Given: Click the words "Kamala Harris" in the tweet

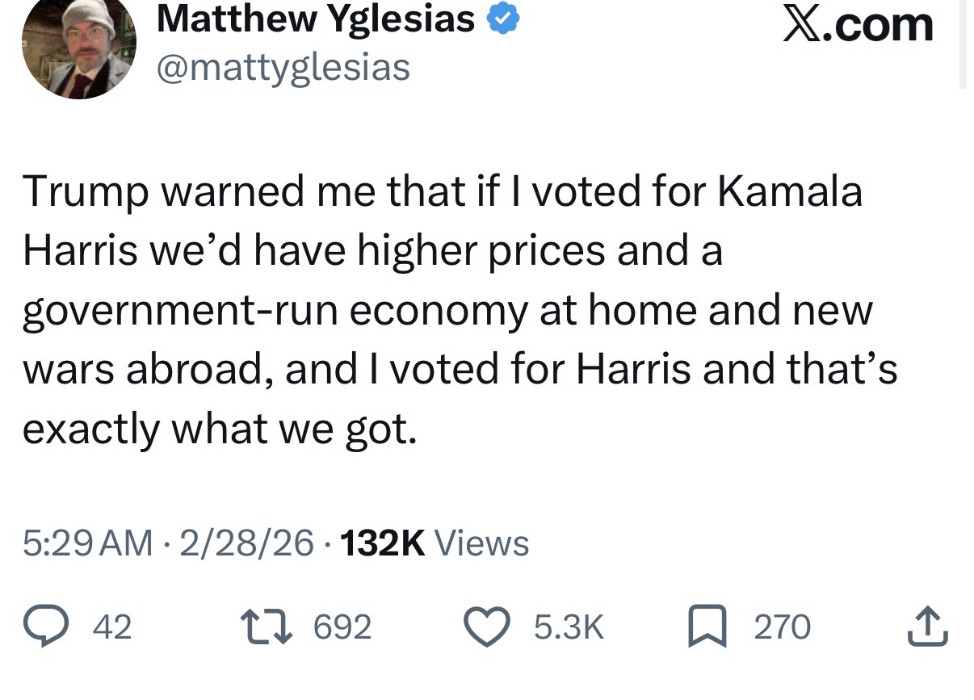Looking at the screenshot, I should tap(787, 193).
